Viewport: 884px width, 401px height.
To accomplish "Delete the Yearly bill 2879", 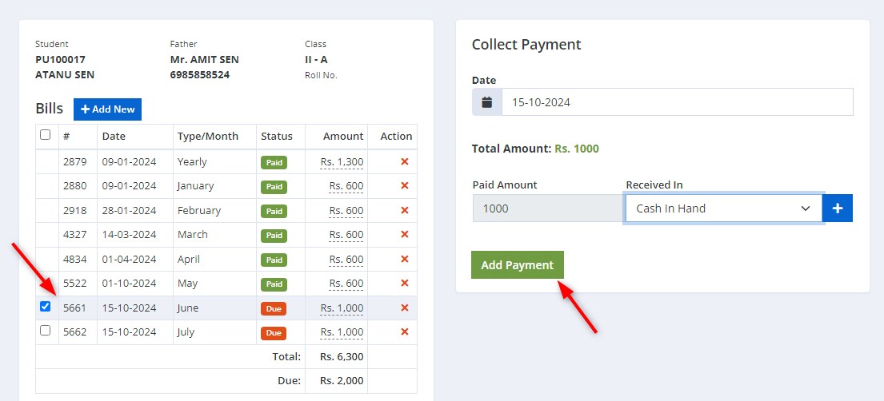I will (x=404, y=161).
